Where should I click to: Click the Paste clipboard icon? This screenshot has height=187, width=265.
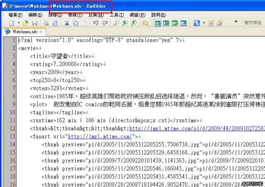(x=84, y=23)
